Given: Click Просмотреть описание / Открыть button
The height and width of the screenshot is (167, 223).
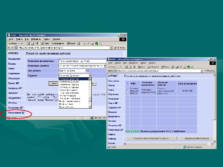Looking at the screenshot, I should pos(151,138).
